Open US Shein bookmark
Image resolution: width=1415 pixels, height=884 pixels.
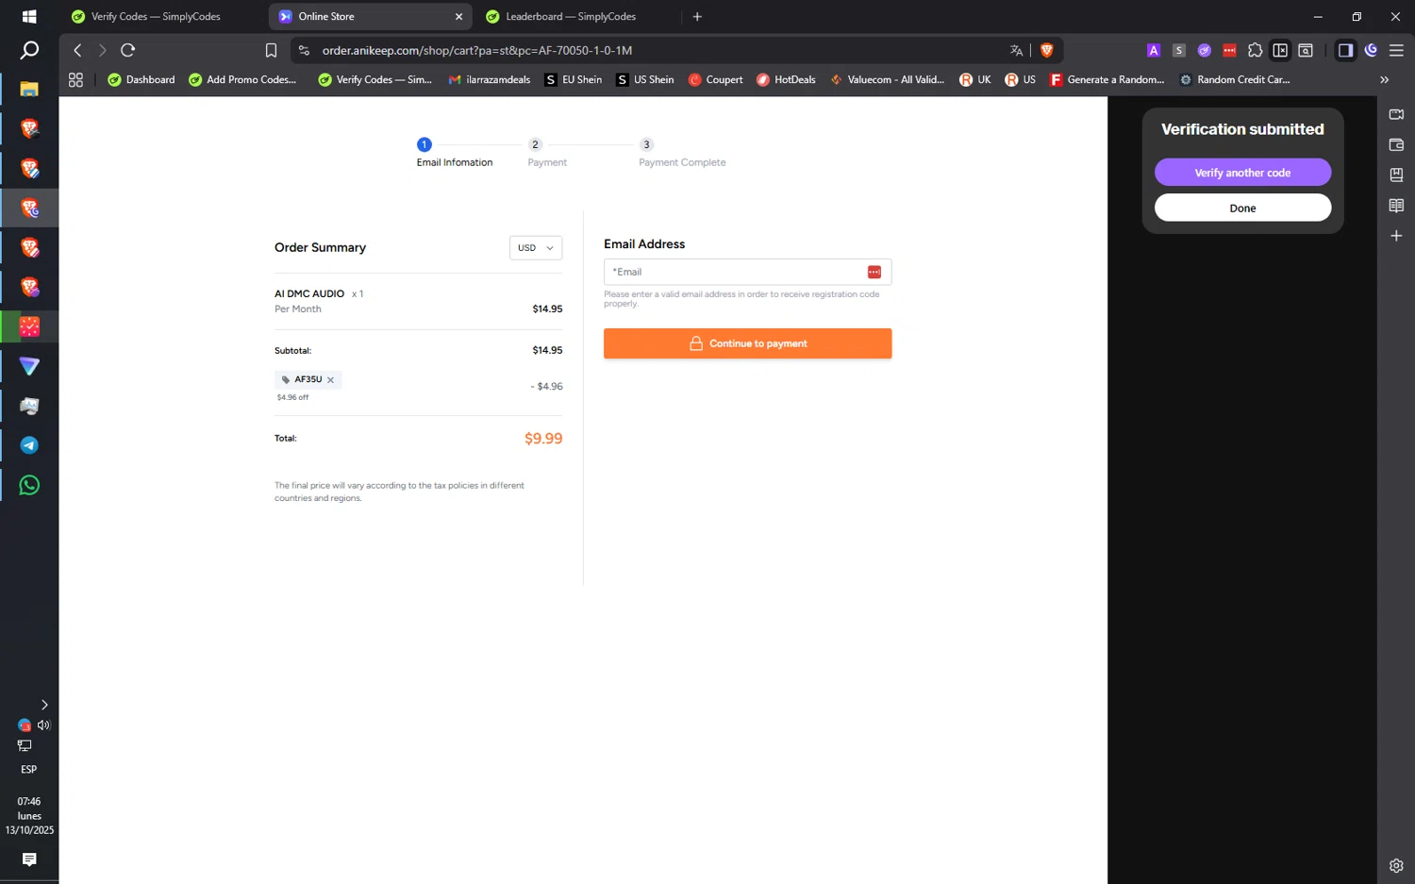[x=645, y=79]
